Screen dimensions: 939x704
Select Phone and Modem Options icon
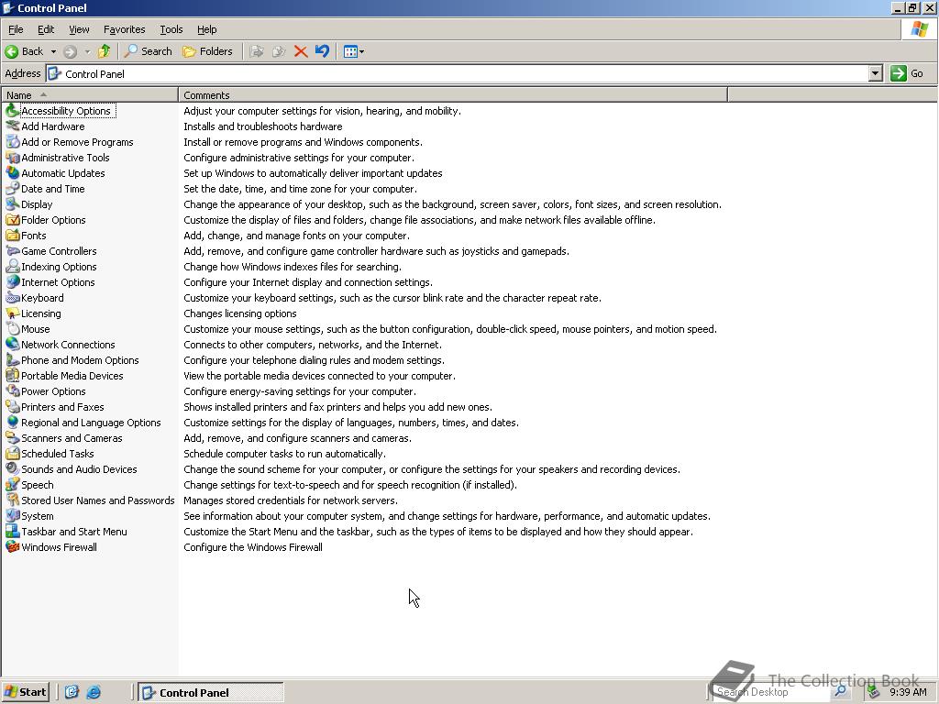tap(13, 359)
